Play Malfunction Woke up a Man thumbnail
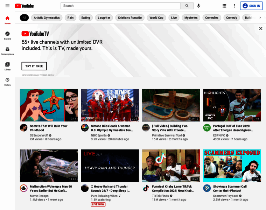Screen dimensions: 266x210 pyautogui.click(x=49, y=166)
